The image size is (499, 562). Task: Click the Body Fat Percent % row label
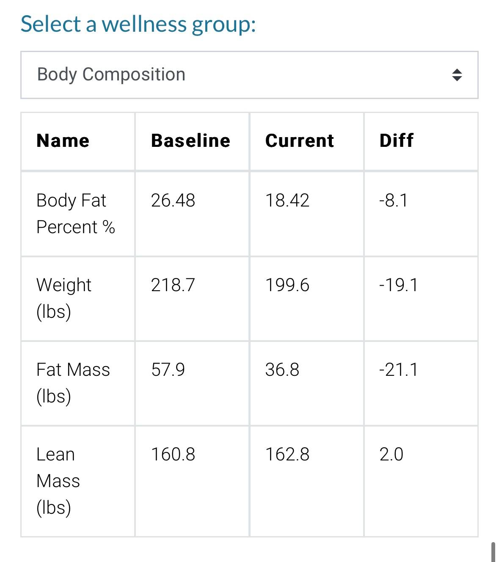pos(75,213)
